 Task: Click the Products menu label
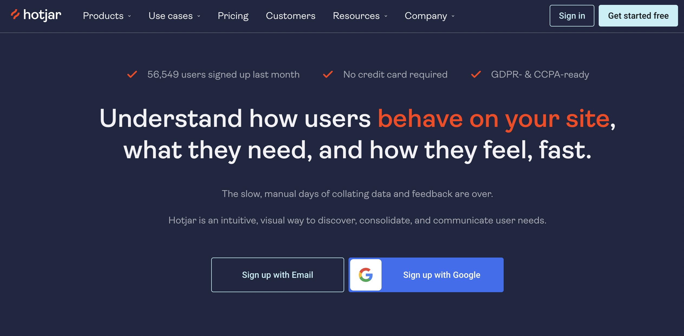[103, 16]
